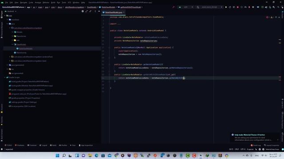Click the expand all icon in Project panel
The height and width of the screenshot is (159, 284).
point(87,11)
